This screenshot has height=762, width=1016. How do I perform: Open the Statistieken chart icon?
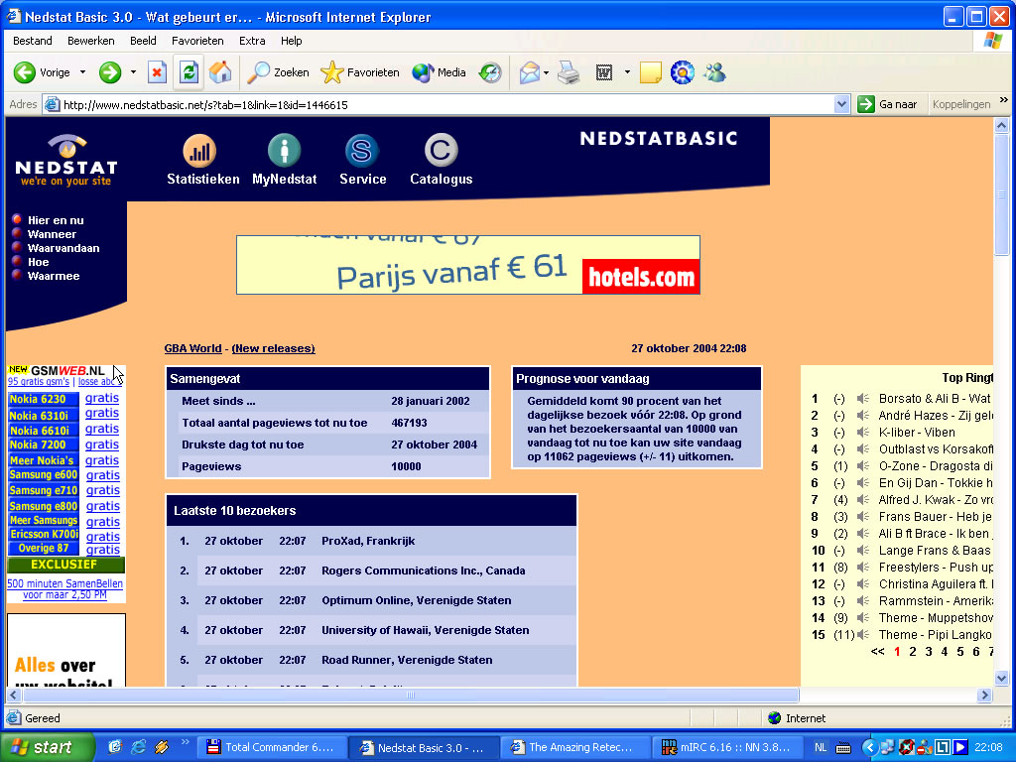coord(199,151)
